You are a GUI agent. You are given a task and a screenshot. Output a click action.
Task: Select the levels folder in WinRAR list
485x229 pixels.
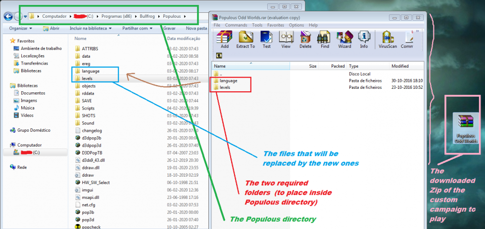pyautogui.click(x=225, y=87)
